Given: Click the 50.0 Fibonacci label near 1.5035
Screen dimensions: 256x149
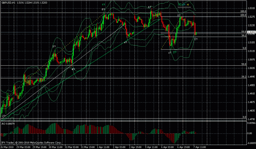Looking at the screenshot, I should coord(244,64).
